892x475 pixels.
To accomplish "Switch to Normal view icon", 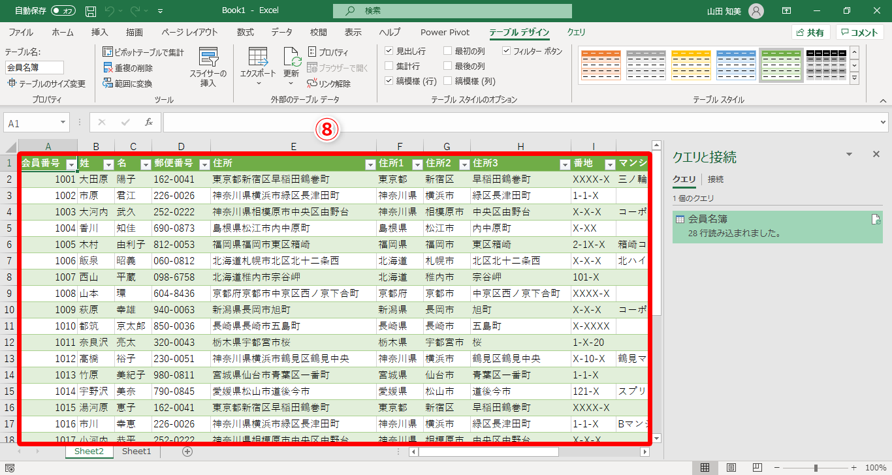I will click(x=705, y=467).
